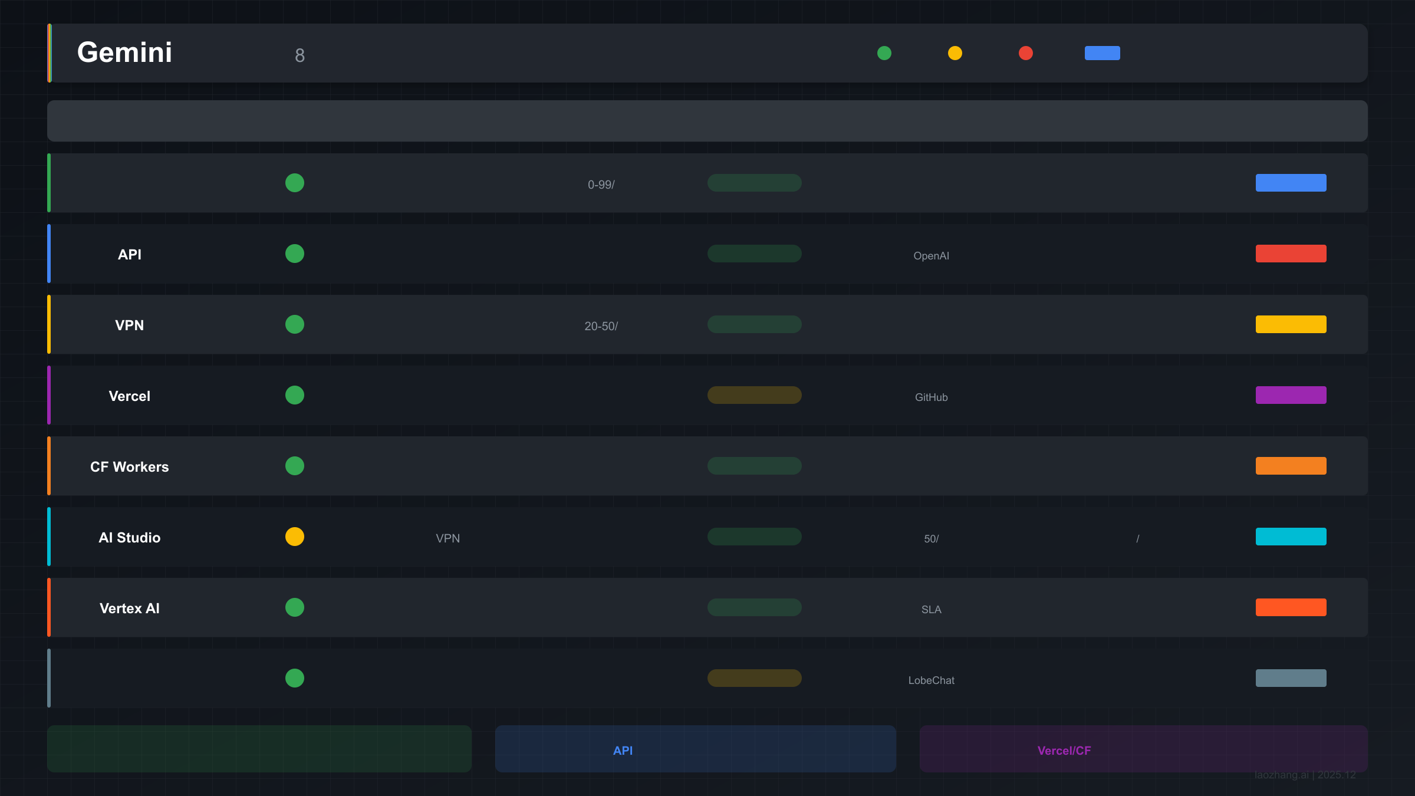The width and height of the screenshot is (1415, 796).
Task: Click the green status dot in VPN row
Action: point(295,324)
